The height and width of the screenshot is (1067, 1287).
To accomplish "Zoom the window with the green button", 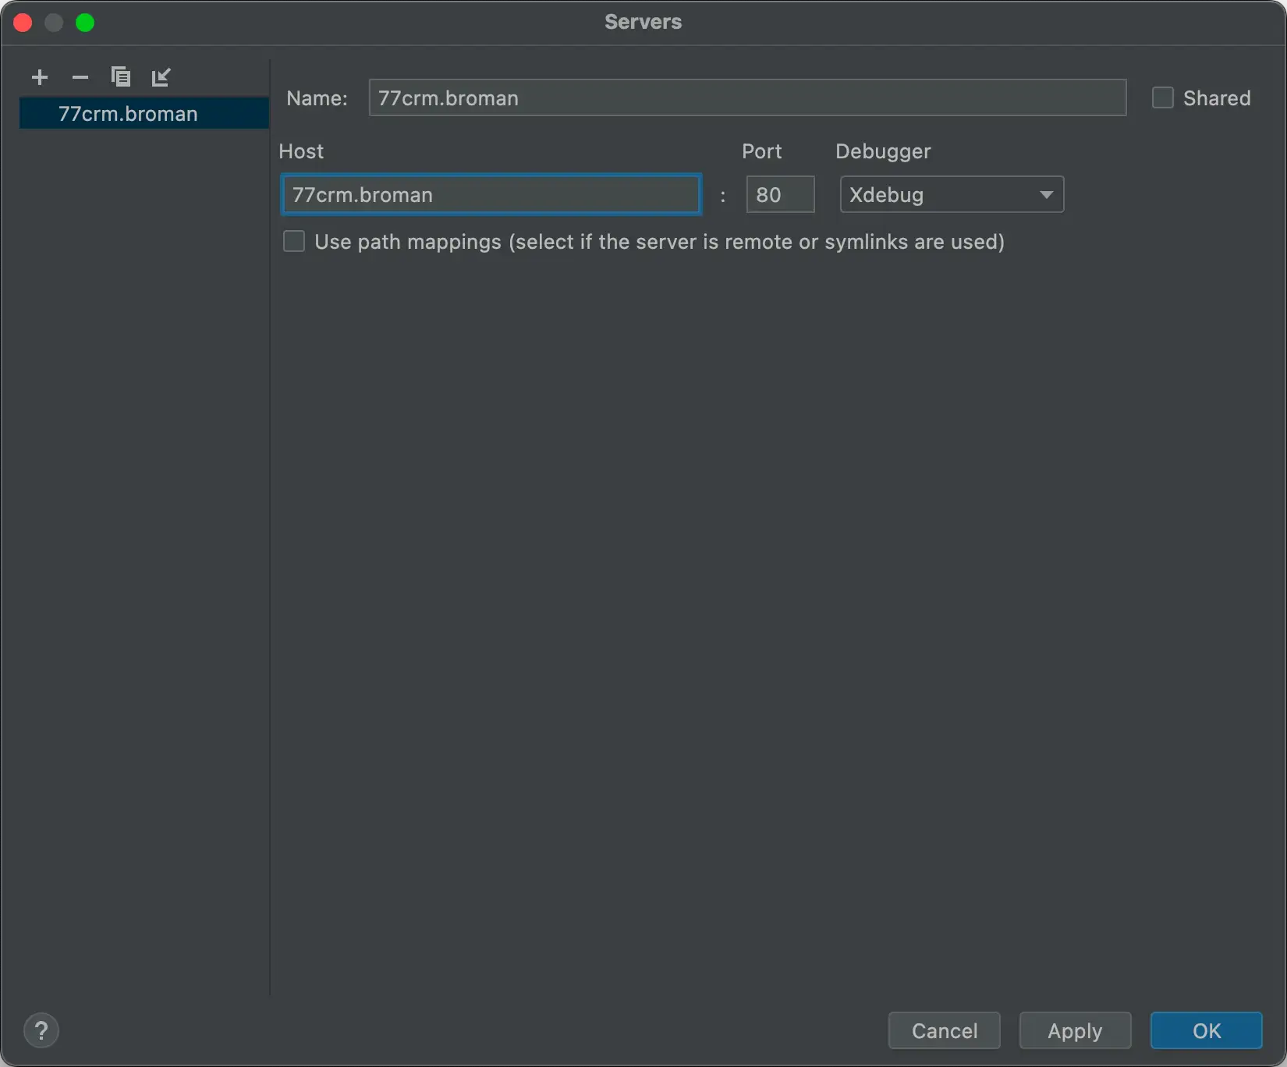I will point(86,22).
